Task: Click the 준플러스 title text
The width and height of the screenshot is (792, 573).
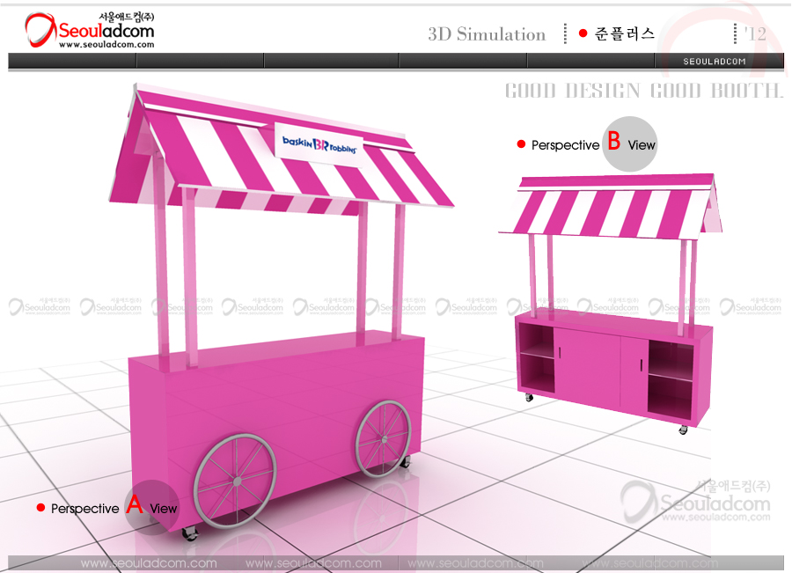Action: click(624, 34)
